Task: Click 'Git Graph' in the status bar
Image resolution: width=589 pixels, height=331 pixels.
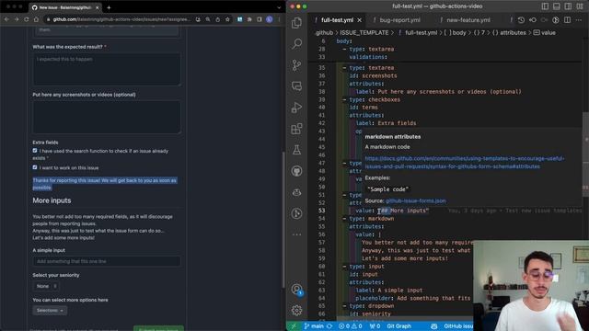Action: pos(398,326)
